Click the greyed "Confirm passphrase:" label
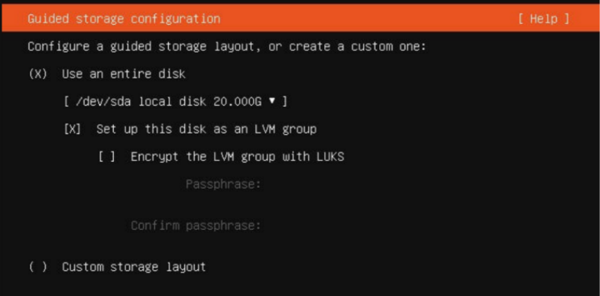The width and height of the screenshot is (600, 296). (x=196, y=225)
